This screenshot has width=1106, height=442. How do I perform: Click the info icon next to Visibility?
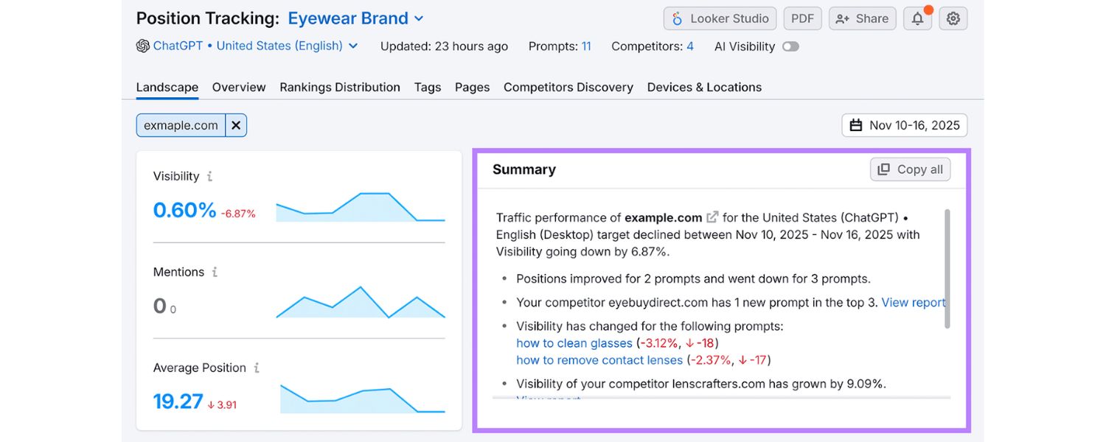click(209, 177)
